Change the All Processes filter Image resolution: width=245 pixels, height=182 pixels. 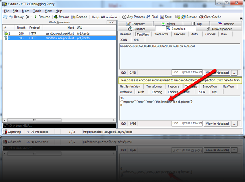pyautogui.click(x=38, y=132)
